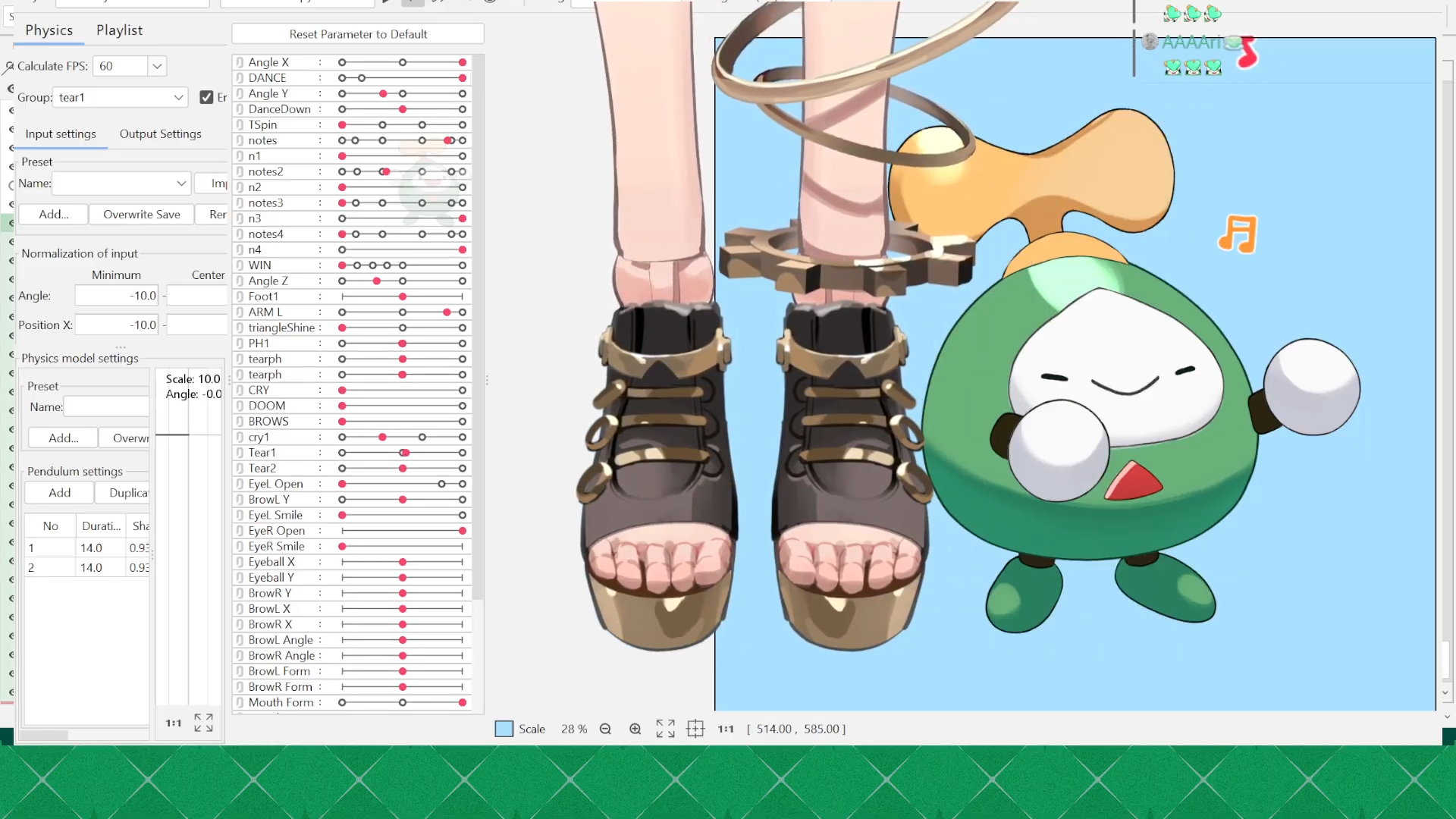This screenshot has width=1456, height=819.
Task: Click the blue background color swatch
Action: click(504, 729)
